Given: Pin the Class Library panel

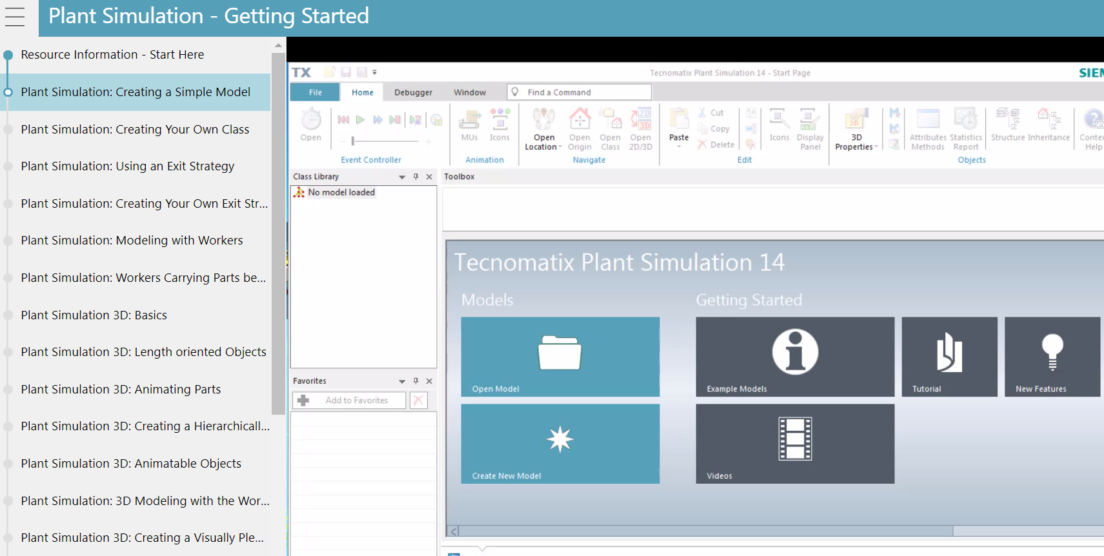Looking at the screenshot, I should click(x=416, y=177).
